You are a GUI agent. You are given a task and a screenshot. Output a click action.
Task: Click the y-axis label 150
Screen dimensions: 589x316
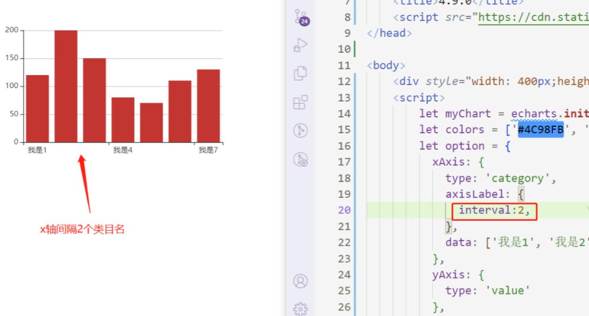click(12, 58)
